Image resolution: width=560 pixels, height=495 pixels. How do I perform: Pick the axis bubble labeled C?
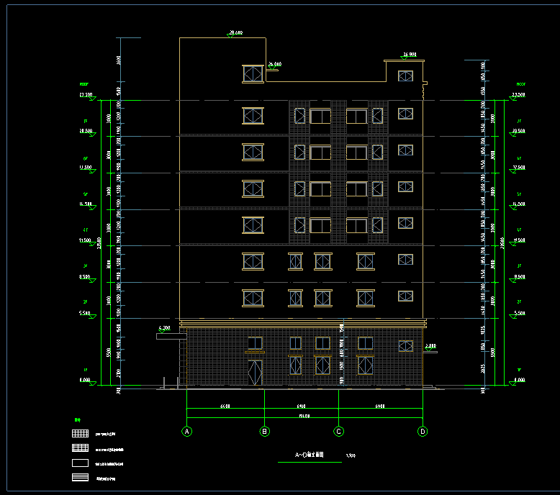point(338,432)
